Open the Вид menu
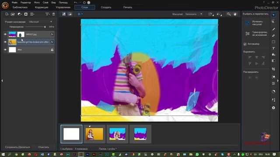Image resolution: width=280 pixels, height=157 pixels. [x=53, y=3]
